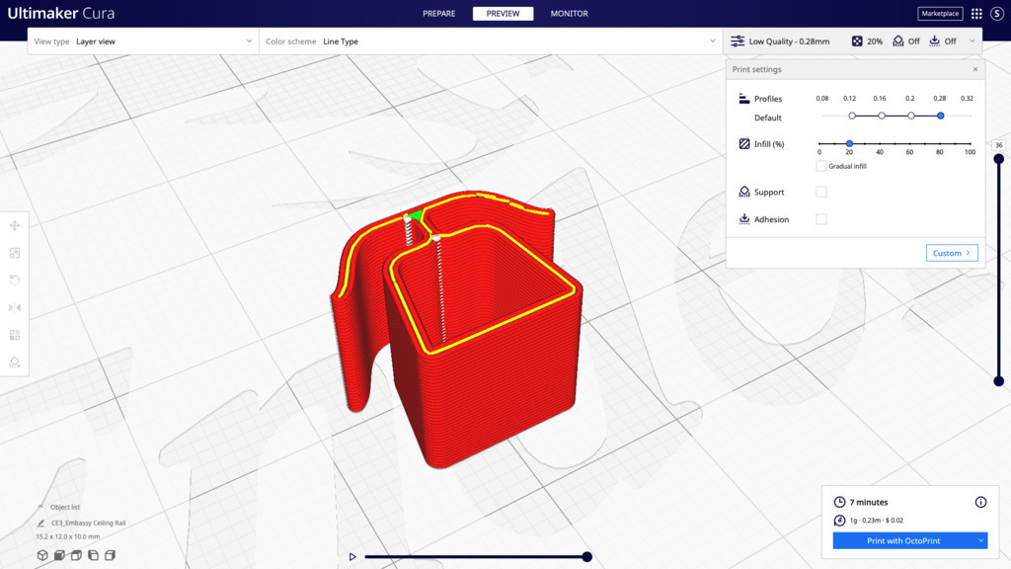Open the Print with OctoPrint options arrow
The height and width of the screenshot is (569, 1011).
[x=980, y=540]
